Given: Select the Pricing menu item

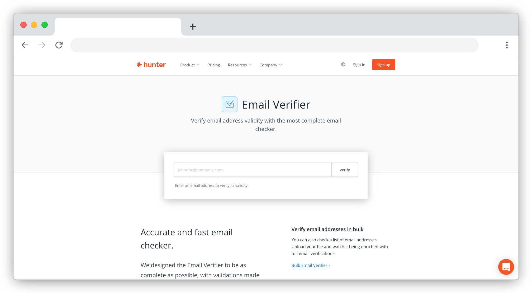Looking at the screenshot, I should [213, 65].
